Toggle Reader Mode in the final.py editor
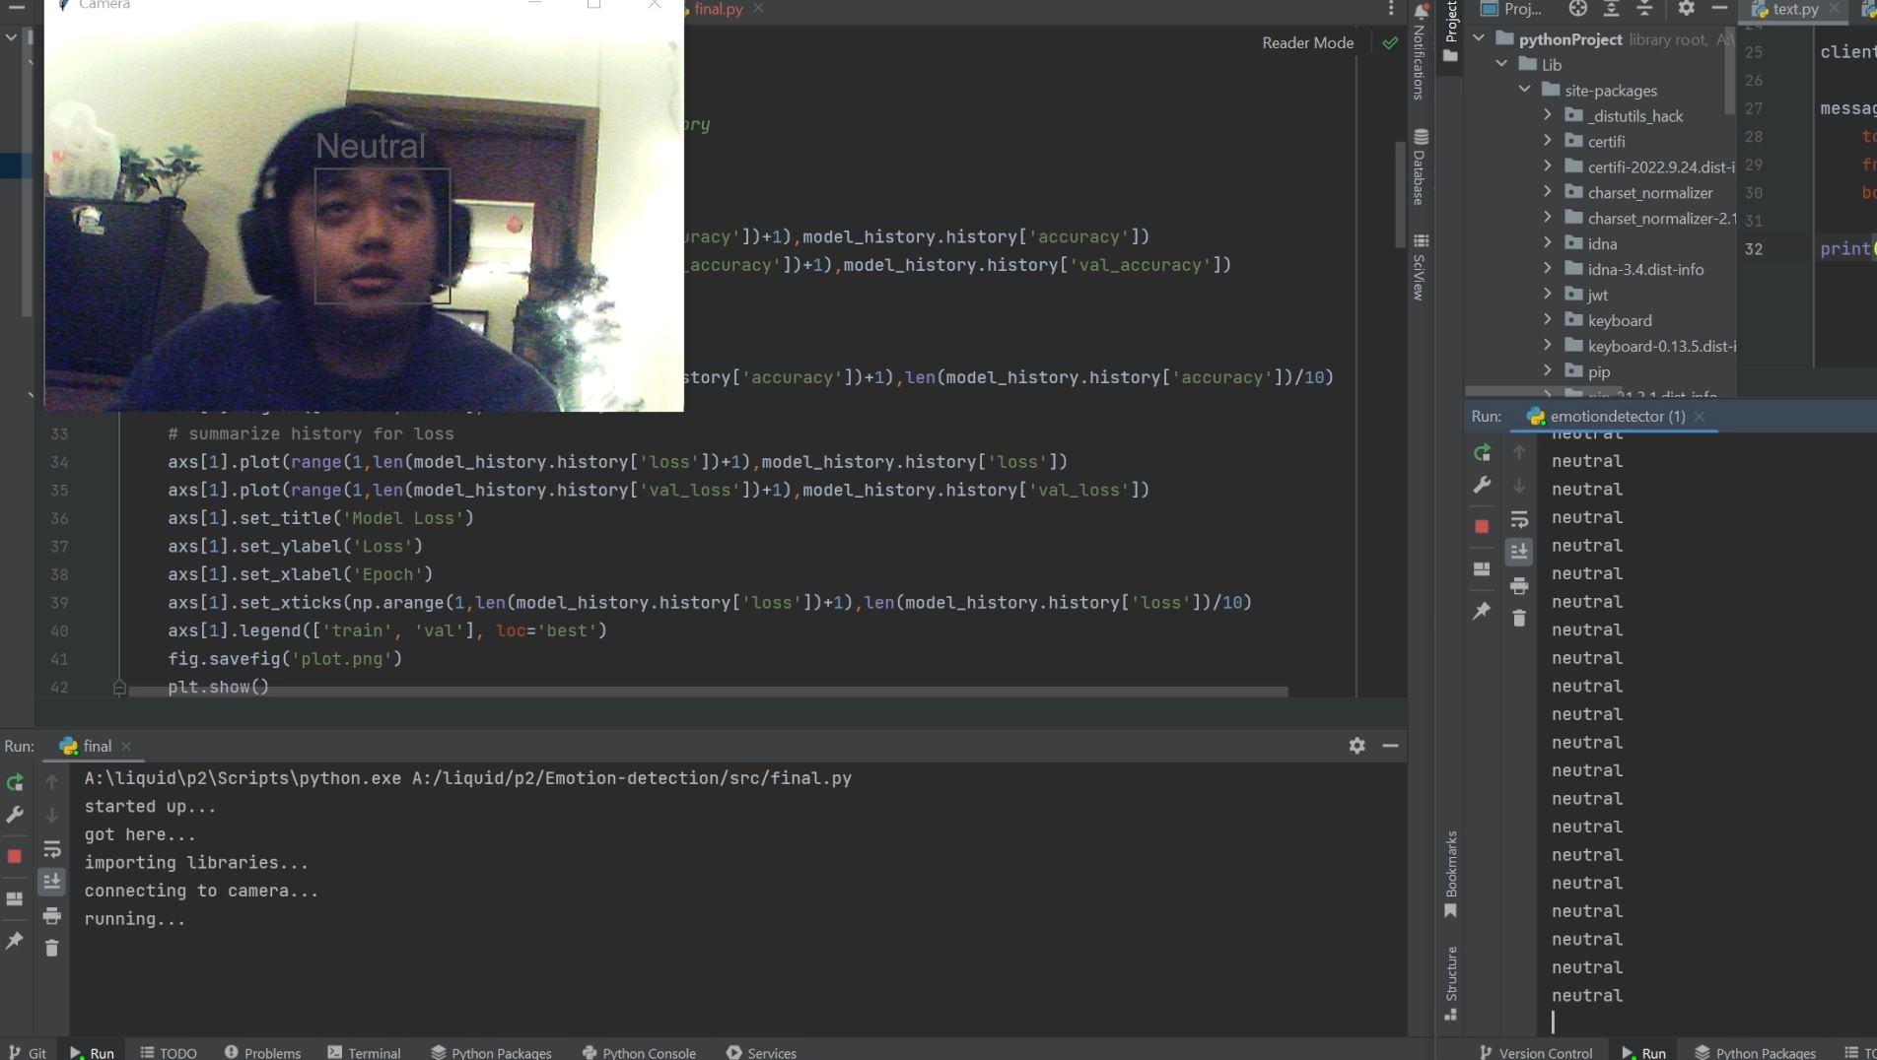Image resolution: width=1877 pixels, height=1060 pixels. click(x=1307, y=43)
